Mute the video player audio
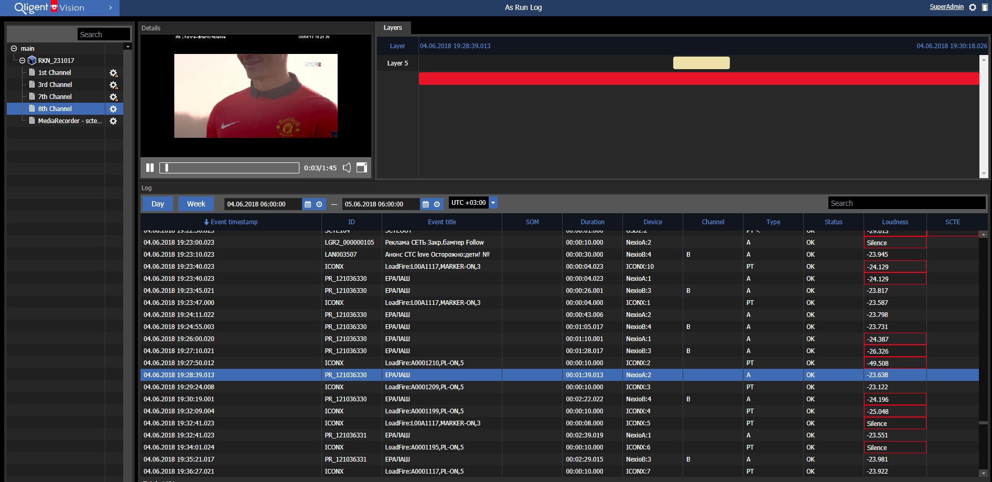 point(347,168)
